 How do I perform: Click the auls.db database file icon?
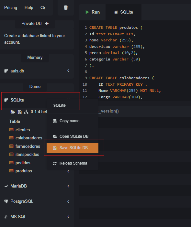tap(6, 71)
